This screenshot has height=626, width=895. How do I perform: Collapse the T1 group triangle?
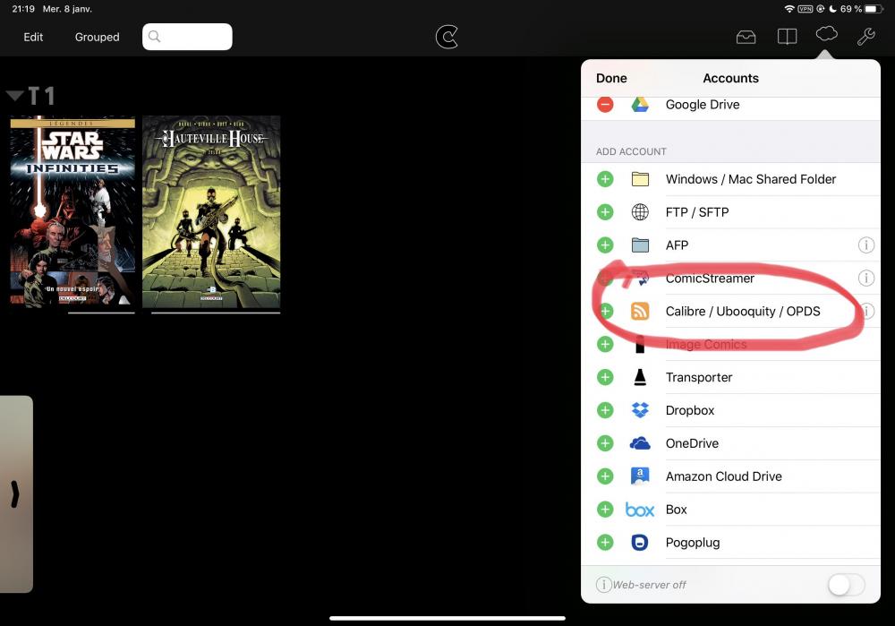15,96
